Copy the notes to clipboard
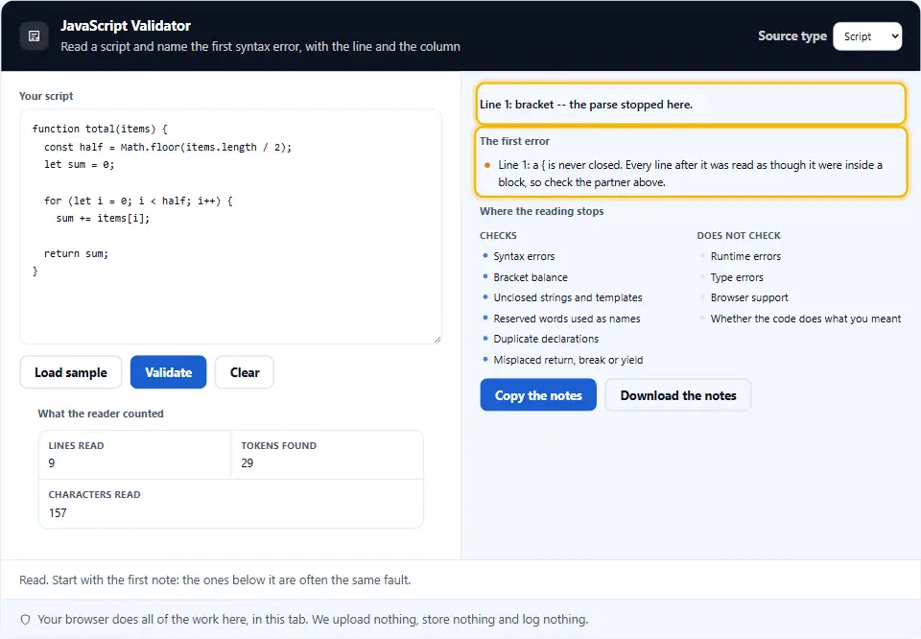This screenshot has width=921, height=639. tap(538, 395)
